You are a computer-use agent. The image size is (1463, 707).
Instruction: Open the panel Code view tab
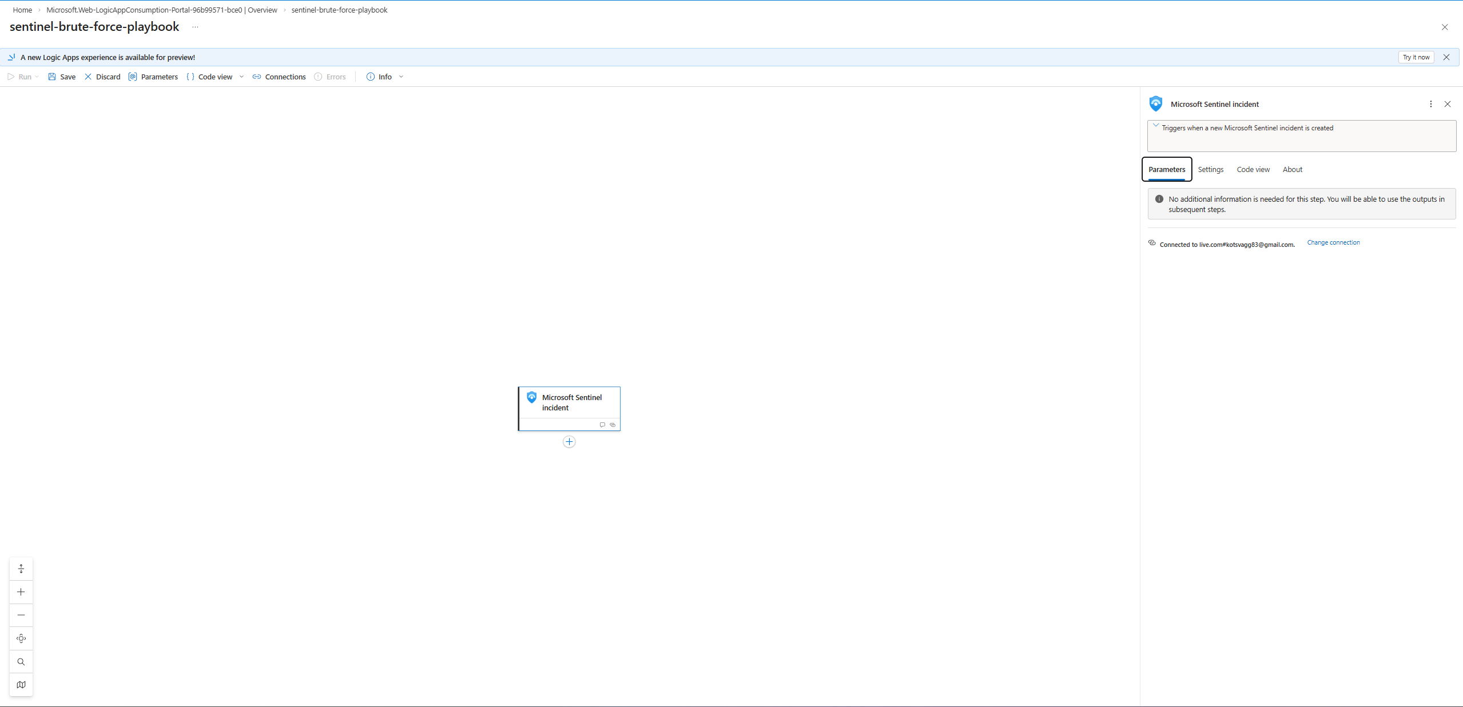1253,170
